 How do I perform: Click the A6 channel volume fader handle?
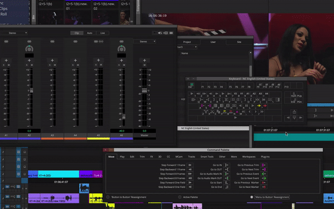[x=124, y=117]
